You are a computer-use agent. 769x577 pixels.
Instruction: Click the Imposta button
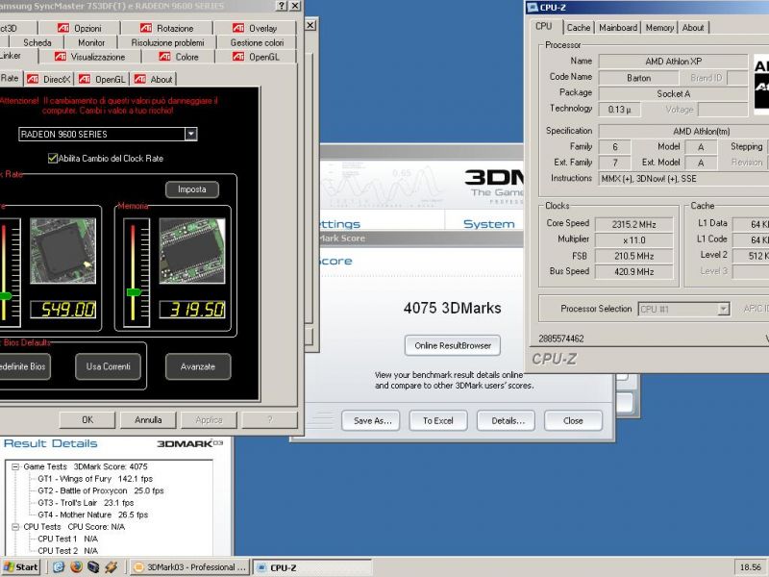click(191, 189)
